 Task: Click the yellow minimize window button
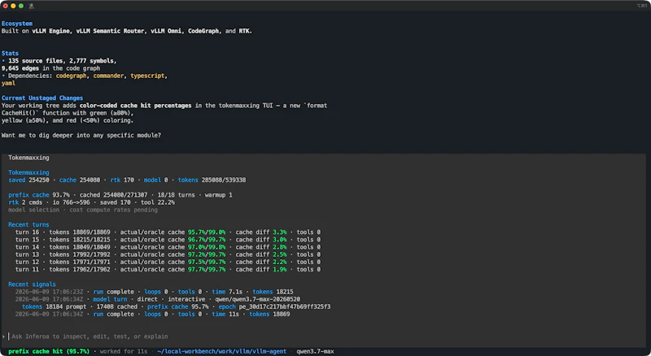(x=13, y=6)
